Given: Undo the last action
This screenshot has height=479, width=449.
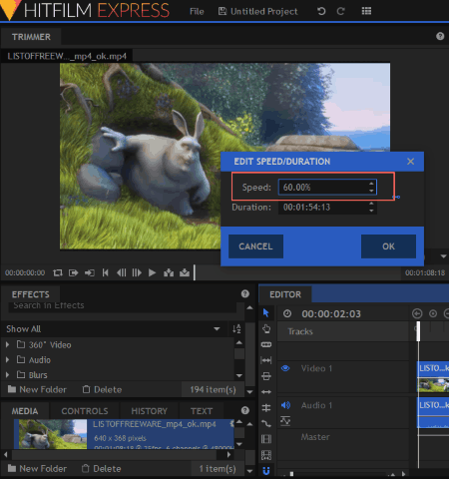Looking at the screenshot, I should pyautogui.click(x=321, y=11).
